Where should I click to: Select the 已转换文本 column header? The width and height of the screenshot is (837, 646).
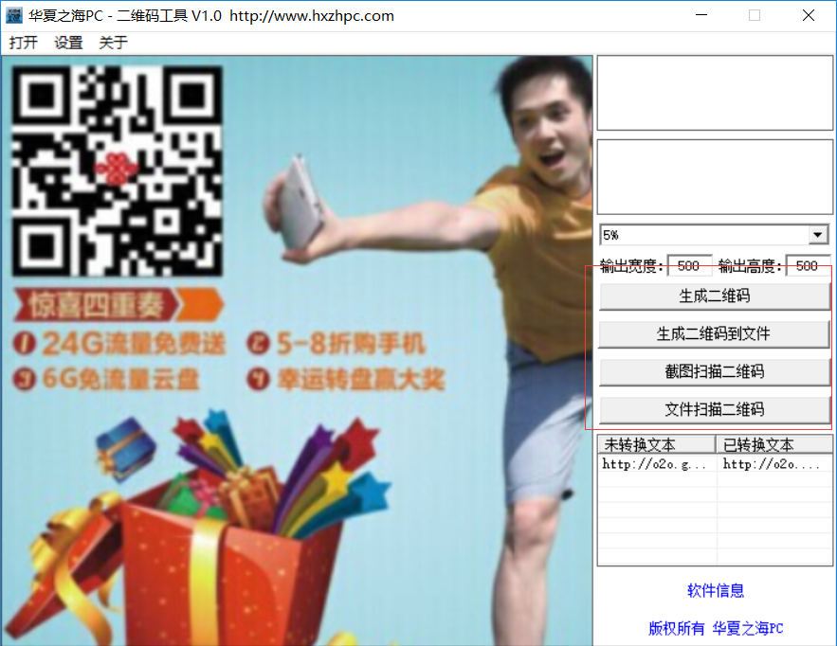coord(774,444)
